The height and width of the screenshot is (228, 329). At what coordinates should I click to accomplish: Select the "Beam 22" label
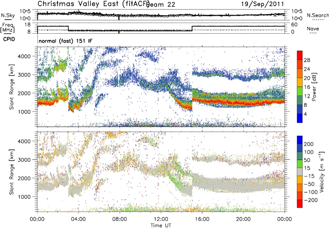click(x=161, y=5)
